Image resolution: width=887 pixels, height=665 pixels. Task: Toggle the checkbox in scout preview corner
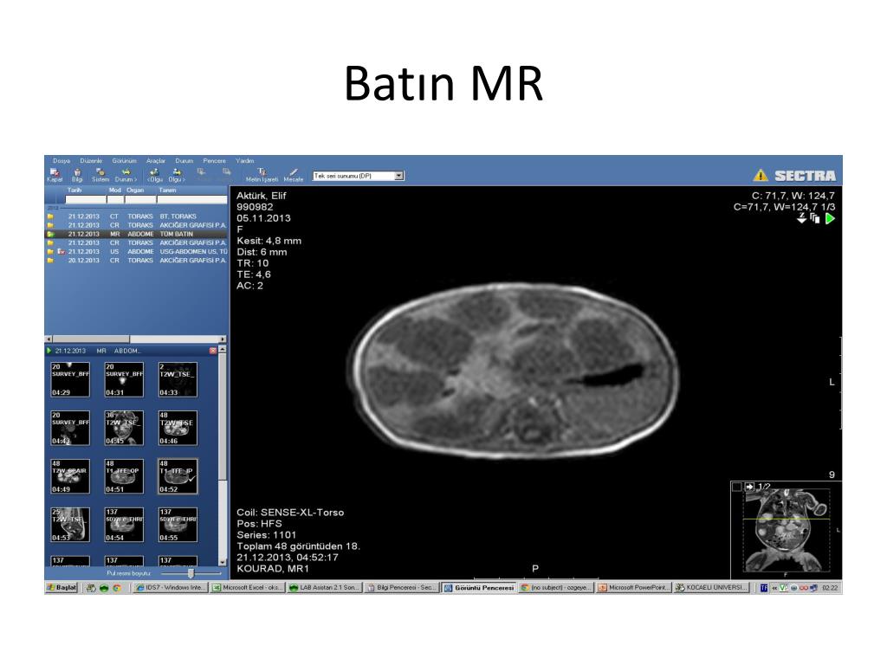736,487
